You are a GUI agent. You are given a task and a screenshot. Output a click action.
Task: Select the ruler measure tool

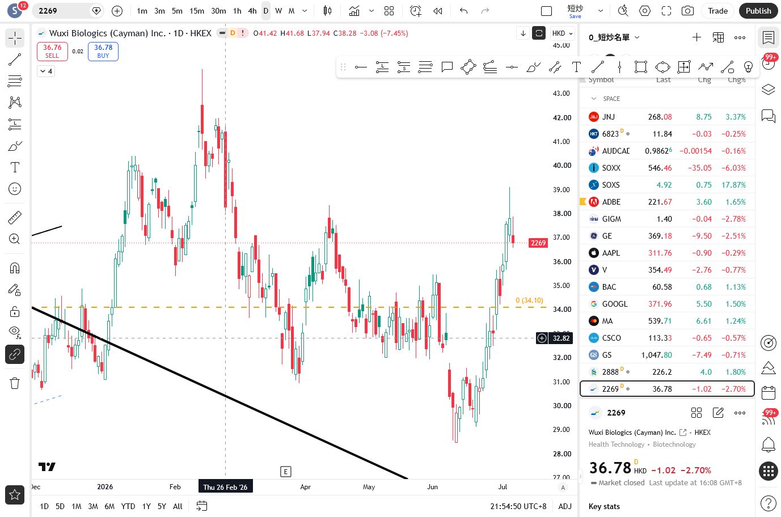pos(15,217)
